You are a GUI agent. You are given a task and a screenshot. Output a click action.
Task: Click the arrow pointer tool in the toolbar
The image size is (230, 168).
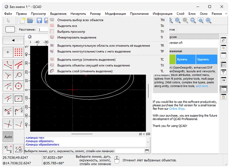pos(8,20)
